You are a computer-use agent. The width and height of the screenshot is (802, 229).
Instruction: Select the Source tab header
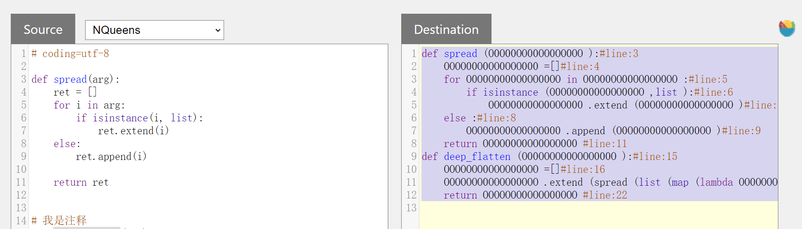[43, 29]
